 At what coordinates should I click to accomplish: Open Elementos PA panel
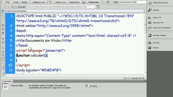coord(158,23)
